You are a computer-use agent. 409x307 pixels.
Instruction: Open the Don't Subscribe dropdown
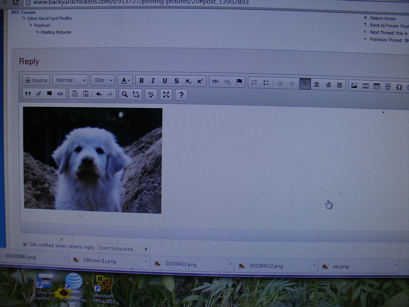tap(123, 249)
